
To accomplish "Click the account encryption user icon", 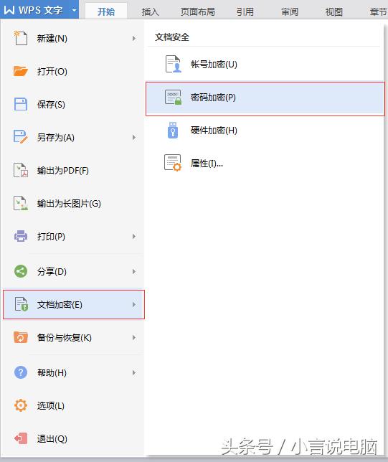I will (x=173, y=64).
